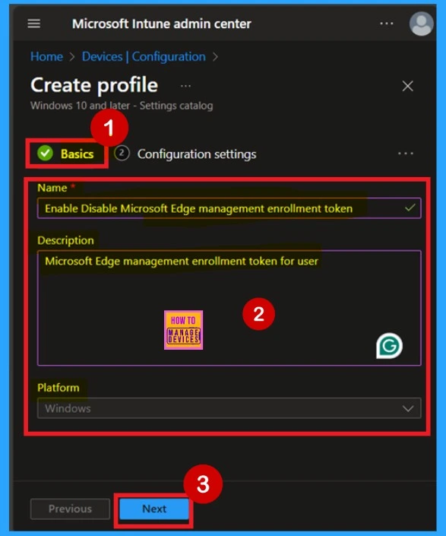The height and width of the screenshot is (536, 446).
Task: Switch to Configuration settings step
Action: [x=185, y=154]
